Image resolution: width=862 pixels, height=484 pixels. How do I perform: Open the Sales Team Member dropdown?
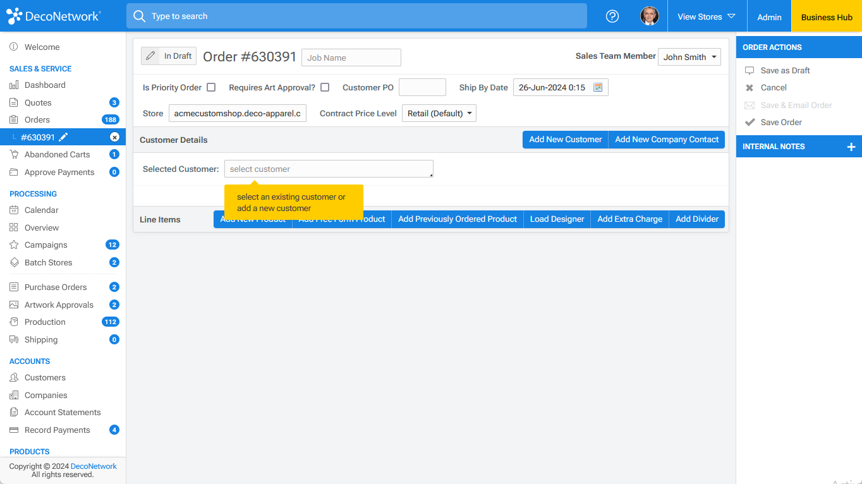[x=689, y=57]
